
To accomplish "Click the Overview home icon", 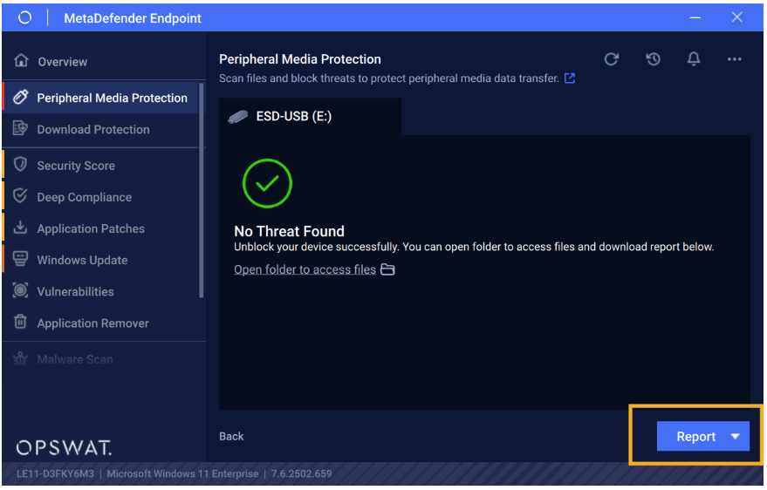I will pyautogui.click(x=21, y=60).
